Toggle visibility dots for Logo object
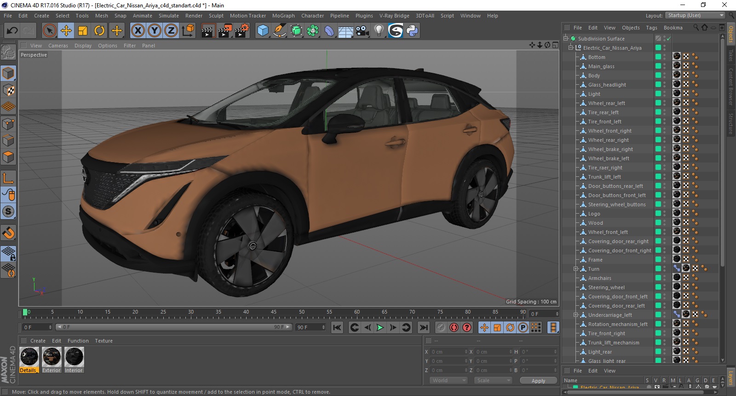736x396 pixels. pos(665,214)
